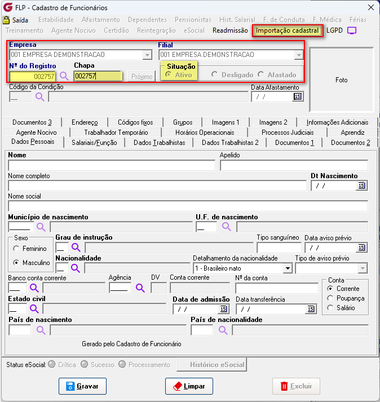Expand the Filial dropdown

point(298,55)
